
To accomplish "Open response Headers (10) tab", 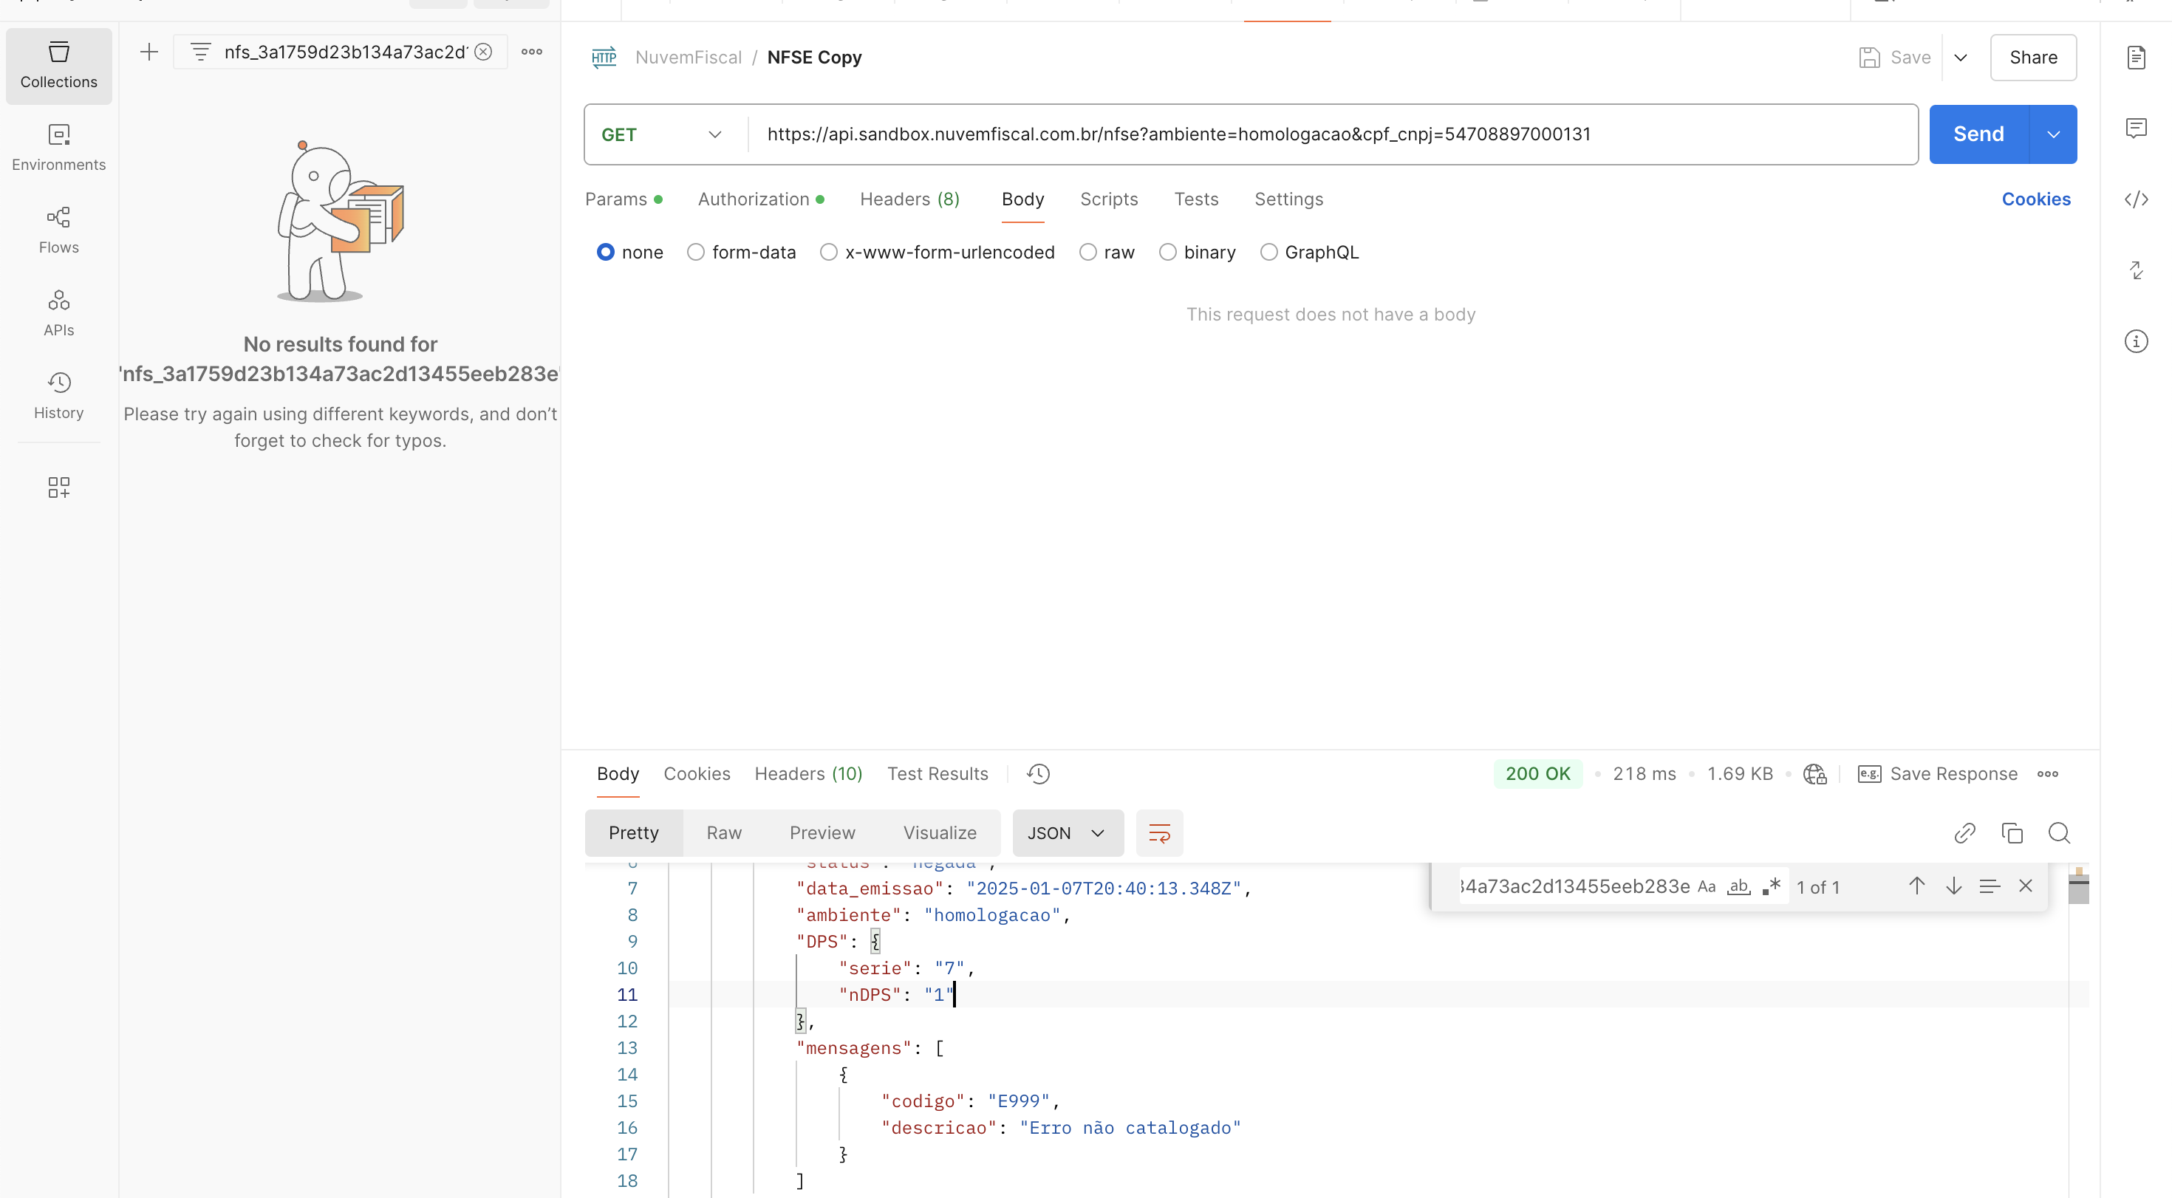I will [807, 774].
